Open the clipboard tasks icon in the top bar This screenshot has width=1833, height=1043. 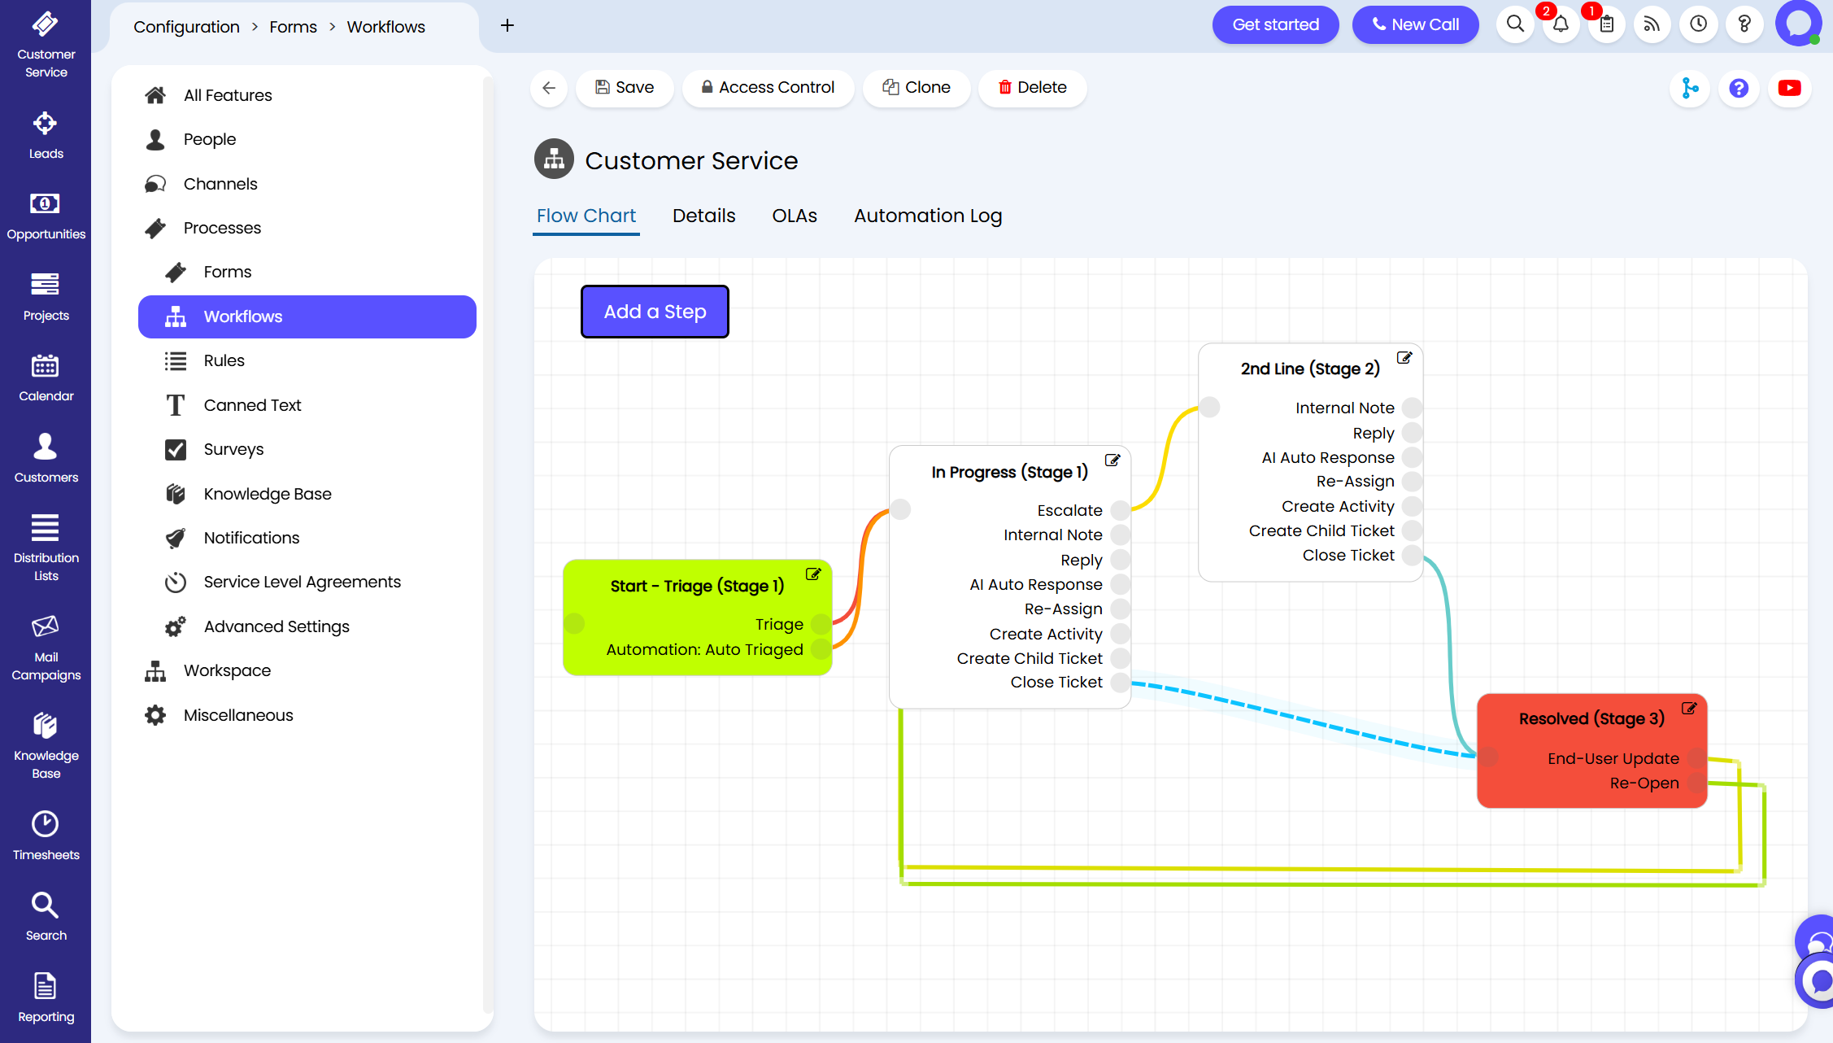coord(1607,24)
